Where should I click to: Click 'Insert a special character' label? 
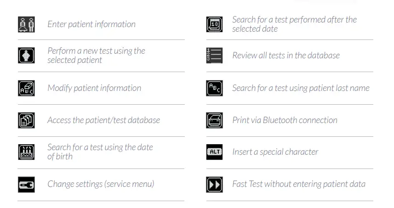(x=275, y=152)
